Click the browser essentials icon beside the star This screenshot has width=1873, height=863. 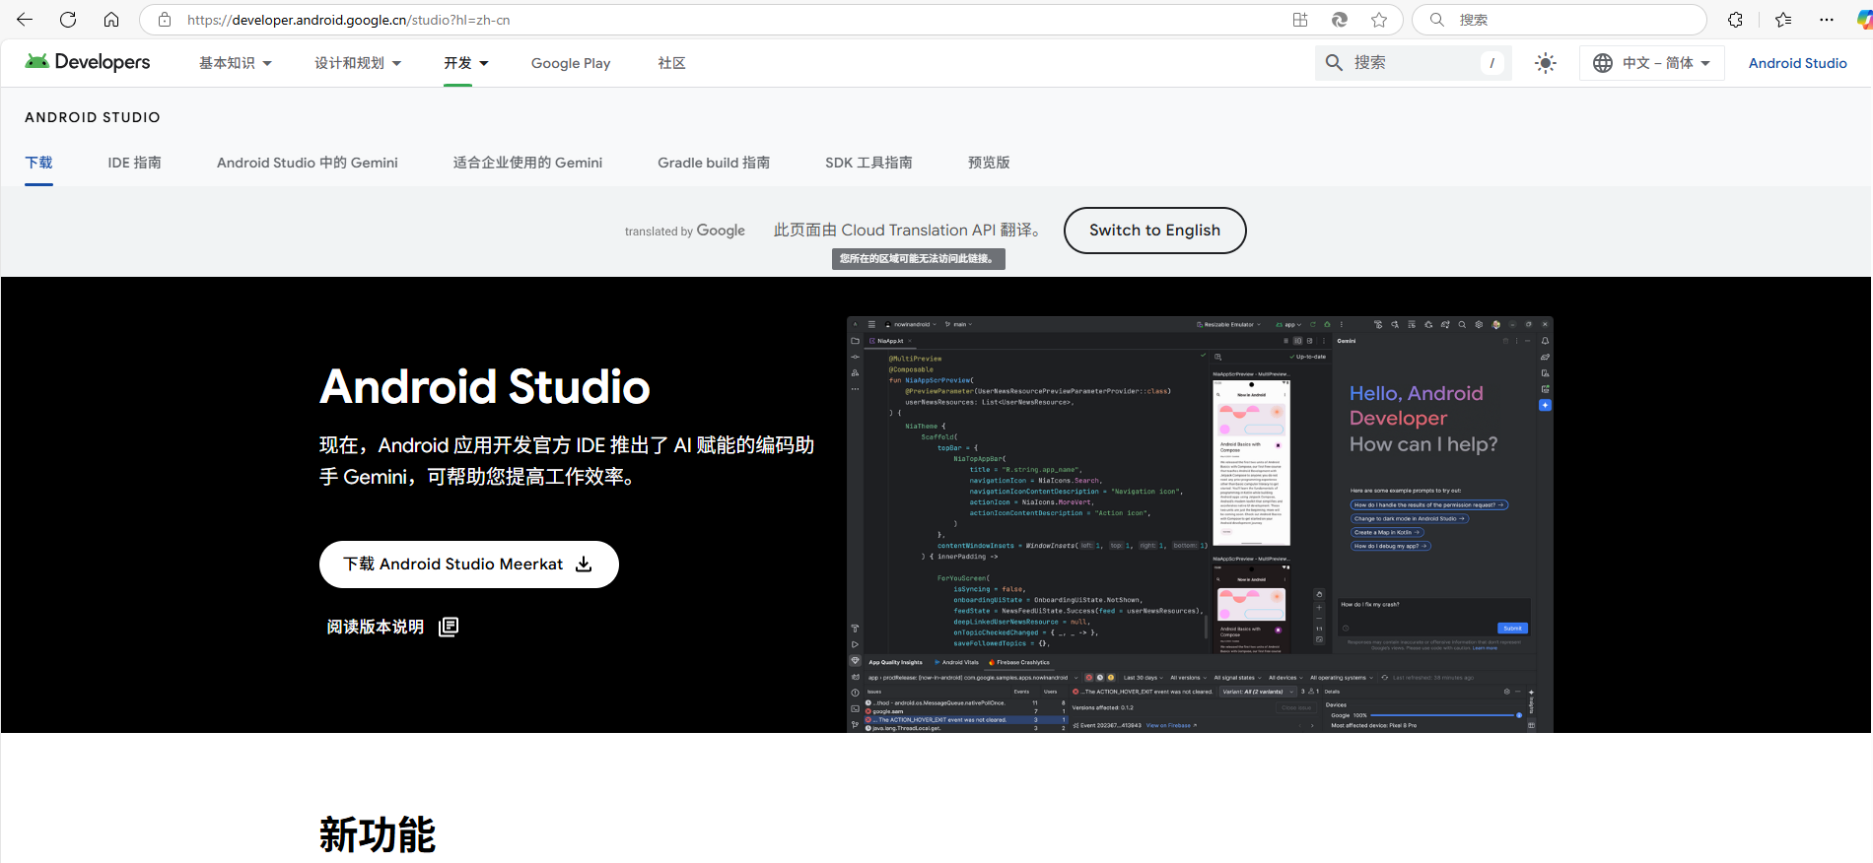coord(1340,20)
